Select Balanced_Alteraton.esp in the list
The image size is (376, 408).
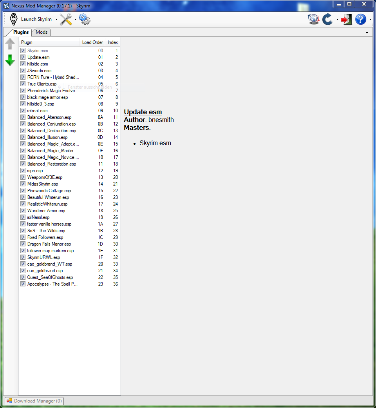69,117
